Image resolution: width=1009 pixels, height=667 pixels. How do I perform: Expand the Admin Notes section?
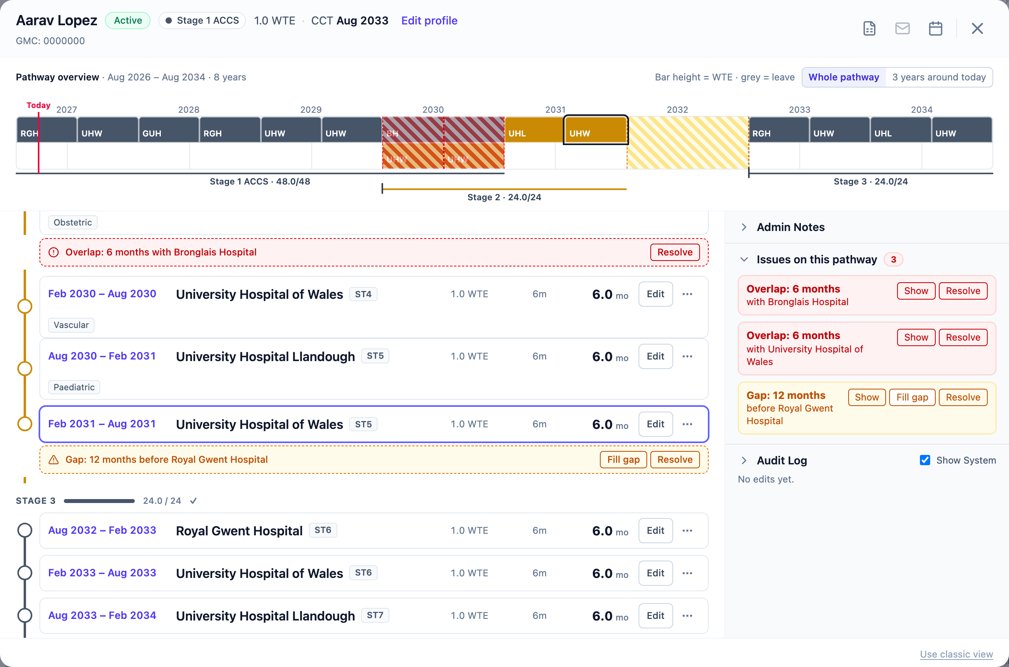pyautogui.click(x=744, y=227)
